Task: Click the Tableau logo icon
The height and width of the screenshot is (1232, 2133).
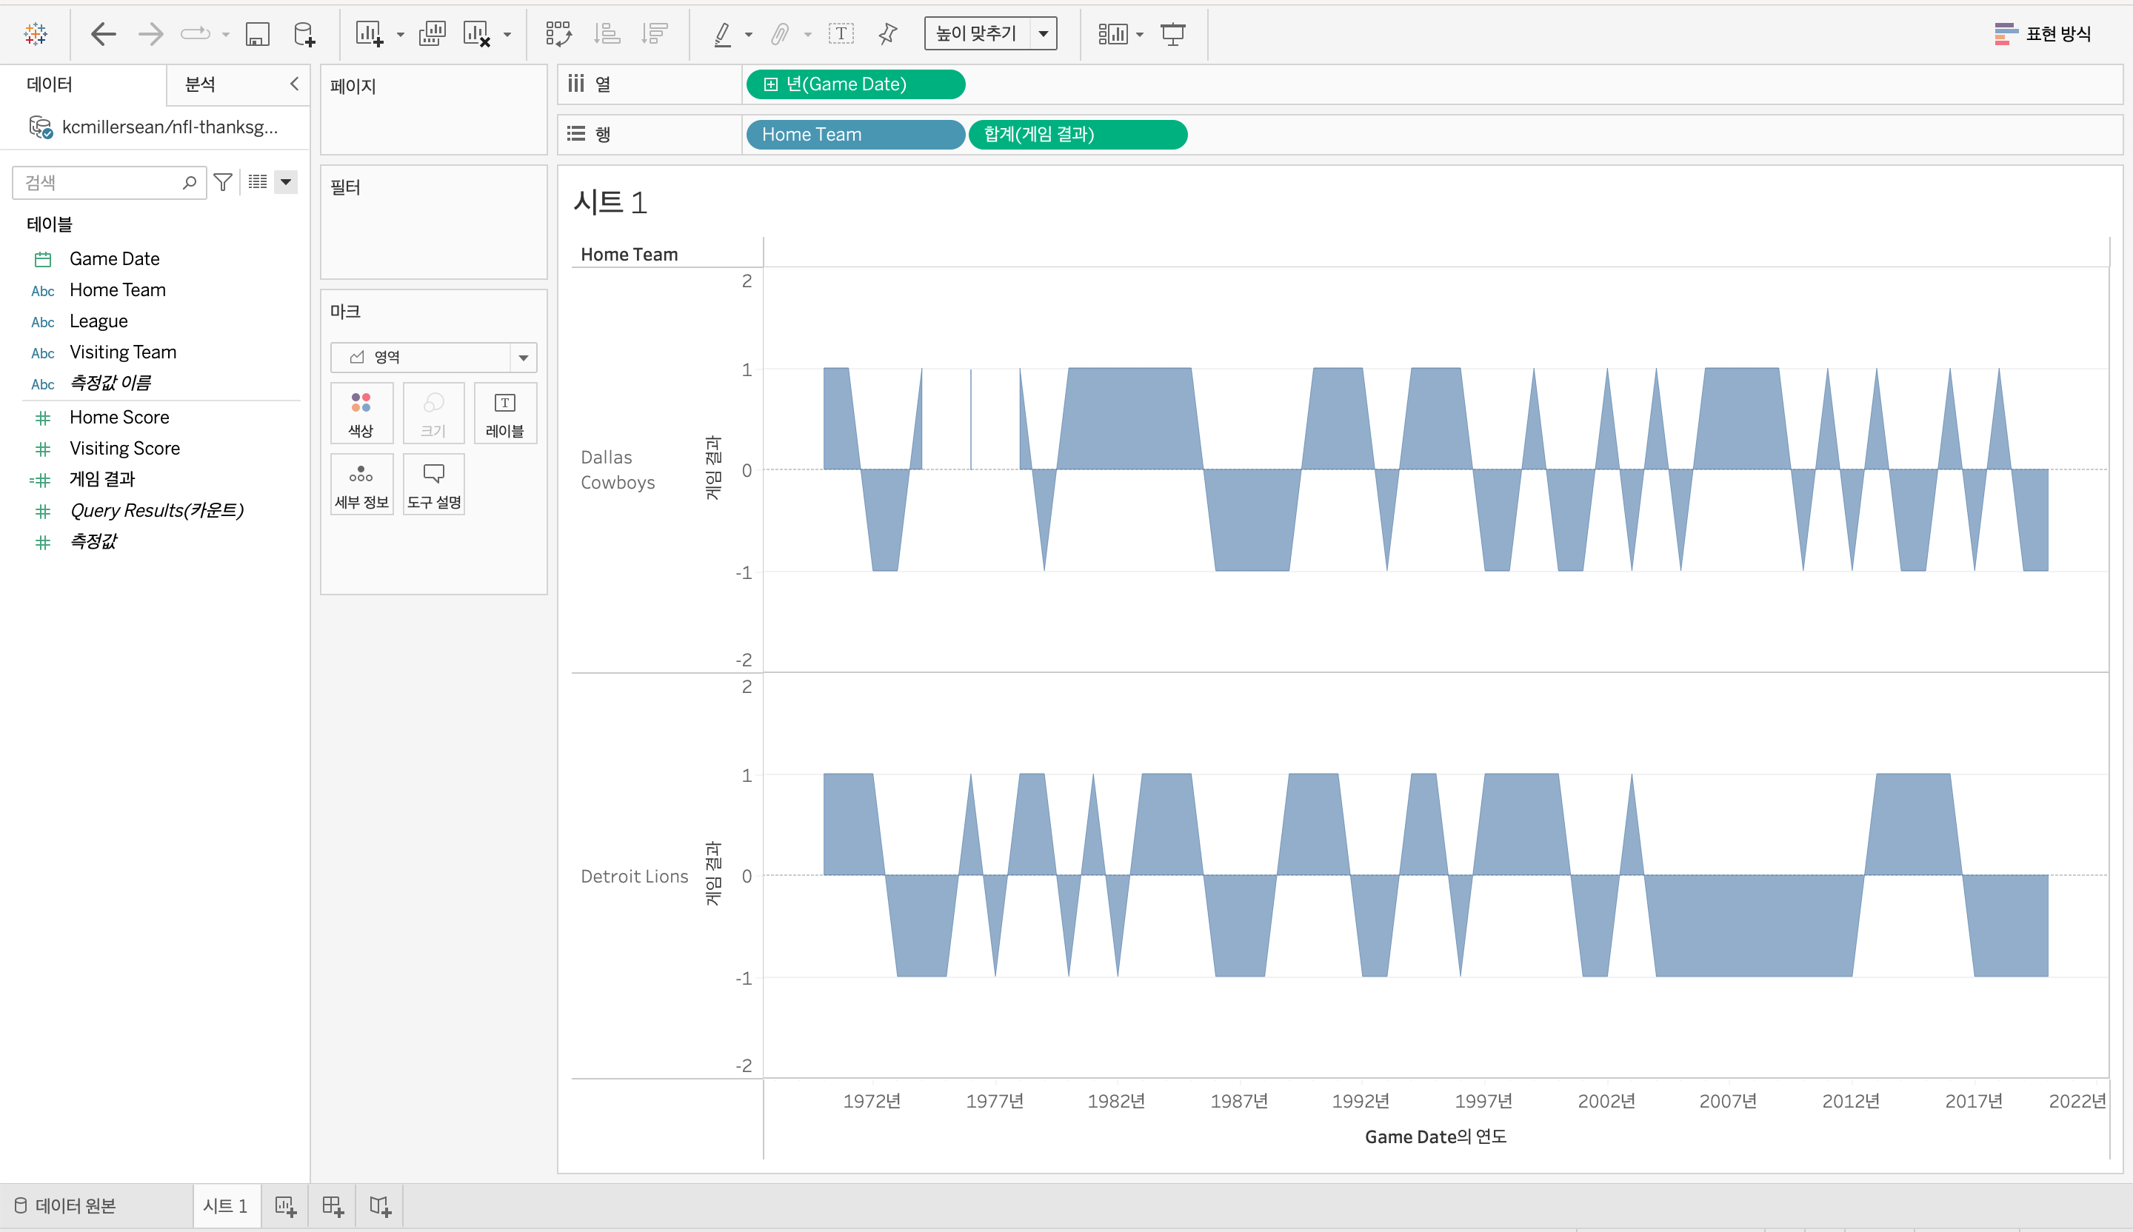Action: (x=36, y=34)
